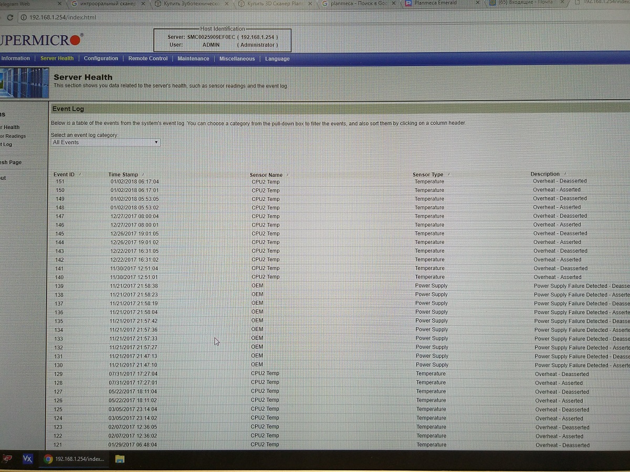The image size is (630, 472).
Task: Sort by Sensor Type column header
Action: pyautogui.click(x=428, y=175)
